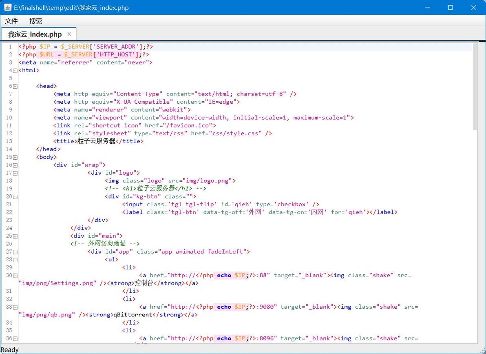Click "img/png/Settings.png" path
The image size is (486, 354).
coord(57,283)
